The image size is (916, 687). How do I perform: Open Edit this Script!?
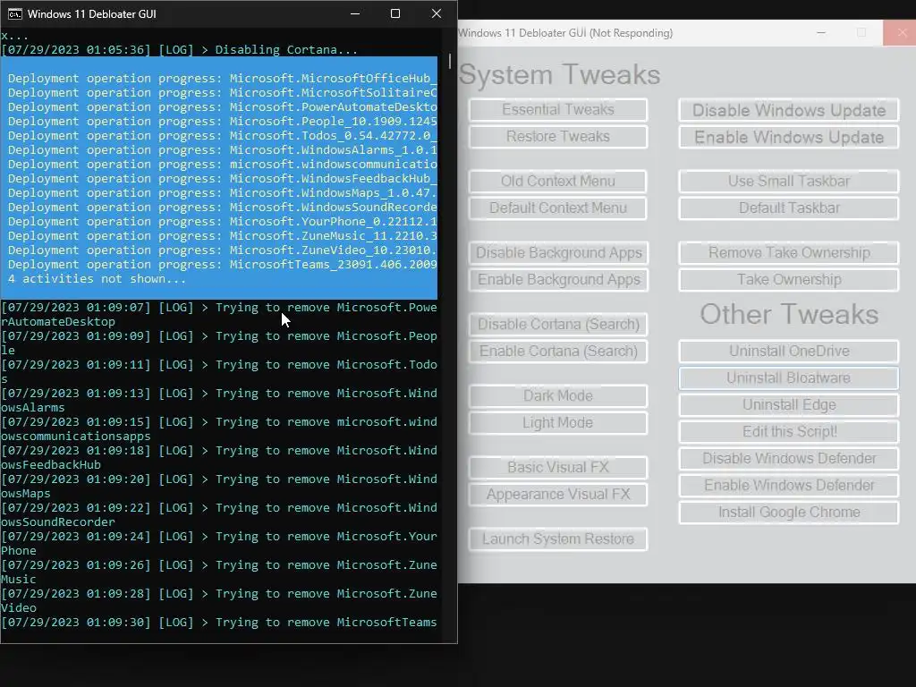(x=789, y=432)
